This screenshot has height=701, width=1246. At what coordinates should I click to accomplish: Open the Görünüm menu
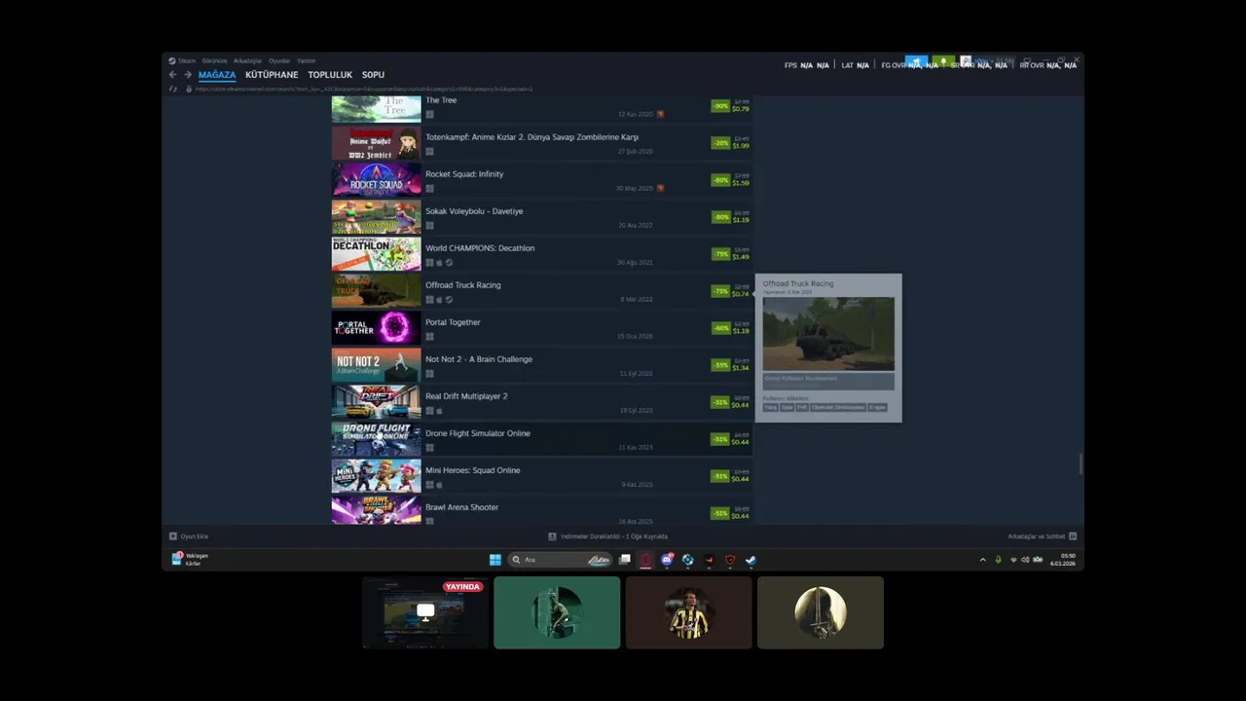214,60
